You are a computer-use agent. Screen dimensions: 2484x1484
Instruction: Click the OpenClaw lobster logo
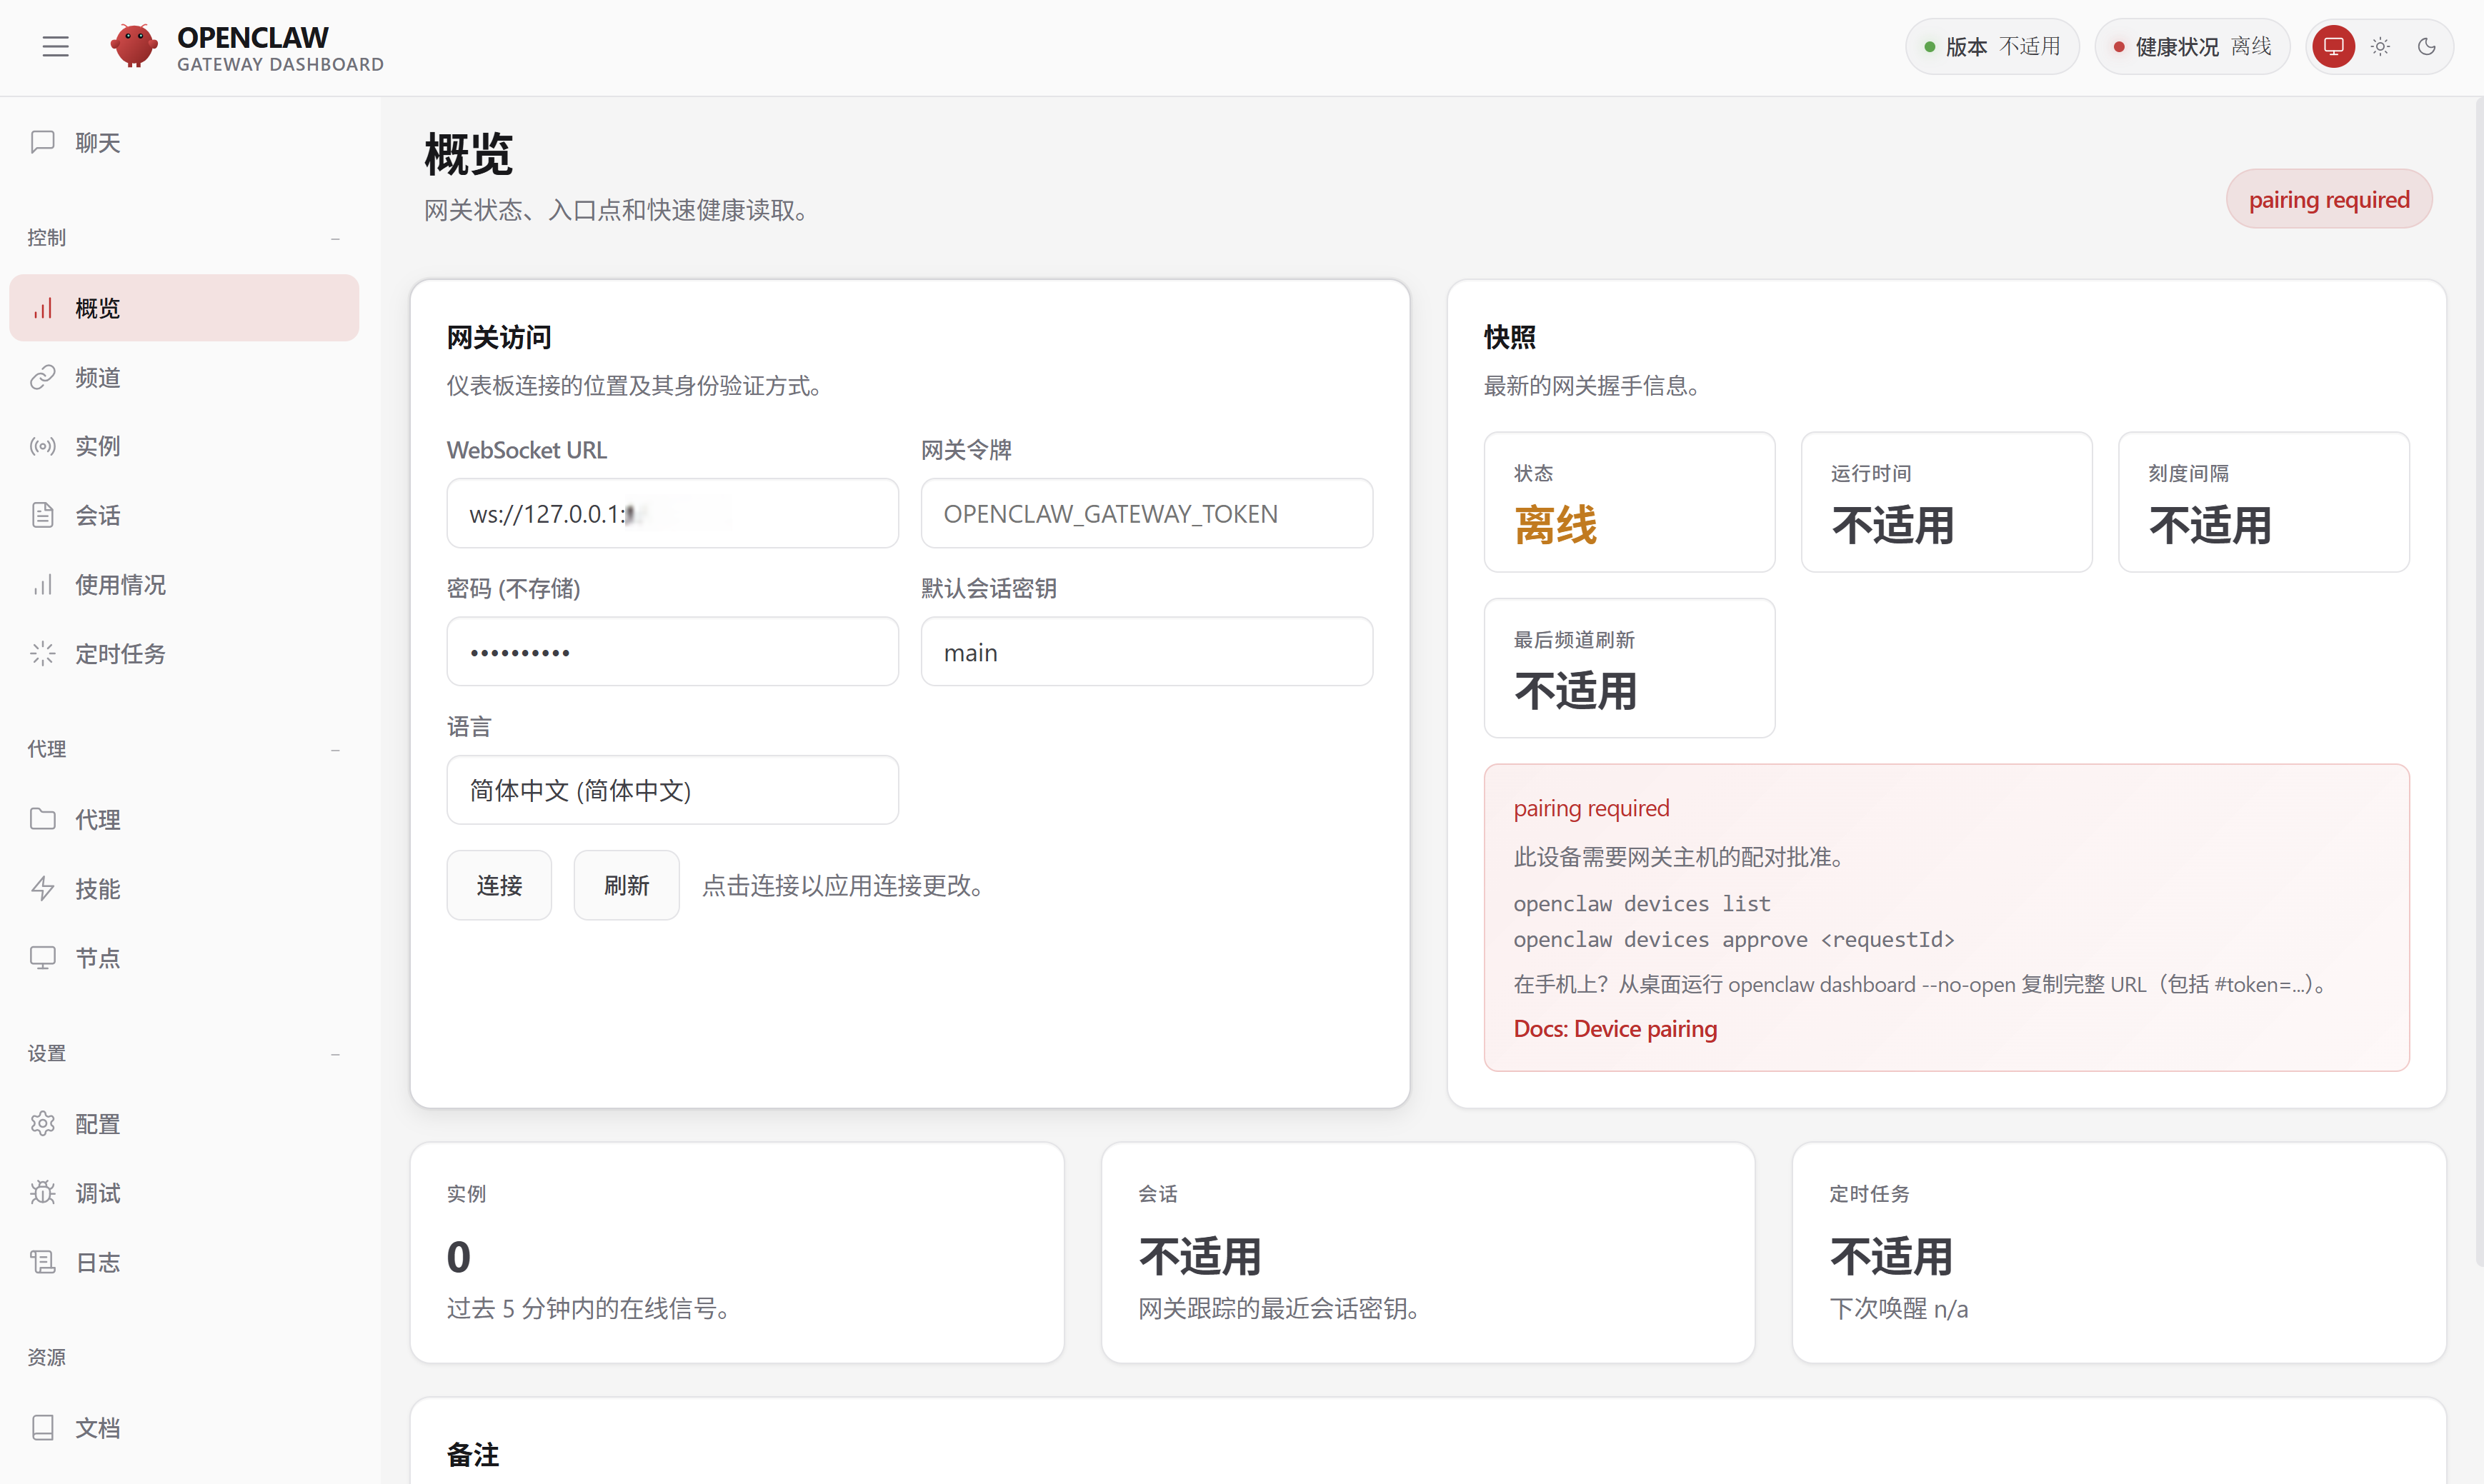pos(133,46)
